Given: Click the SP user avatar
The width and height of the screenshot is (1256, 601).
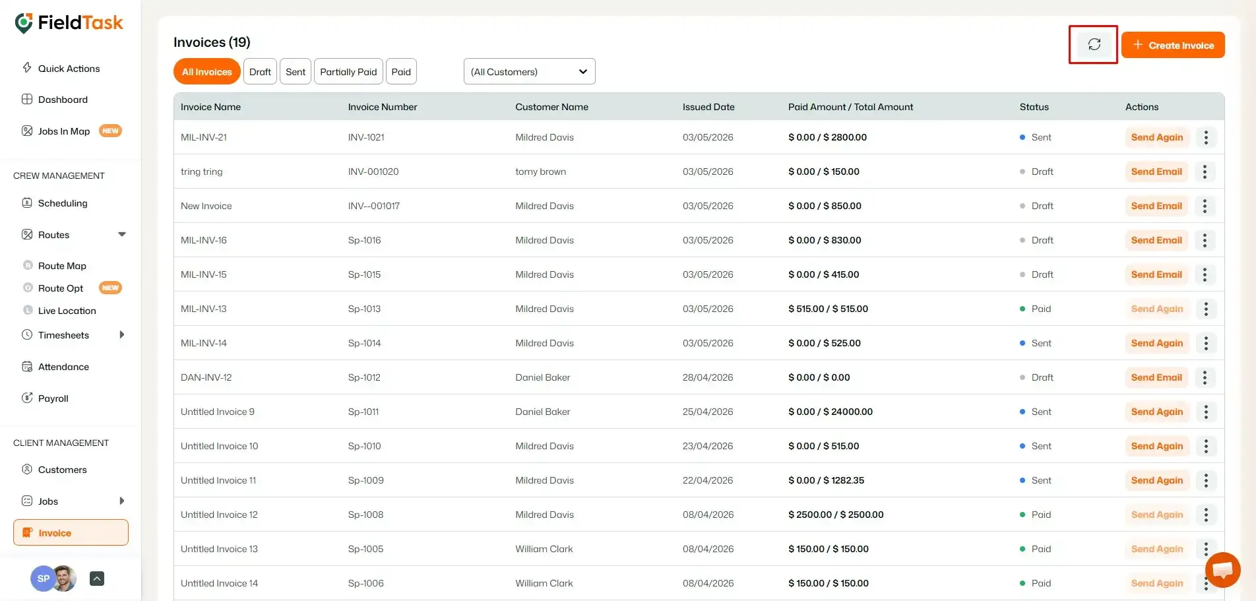Looking at the screenshot, I should tap(43, 579).
